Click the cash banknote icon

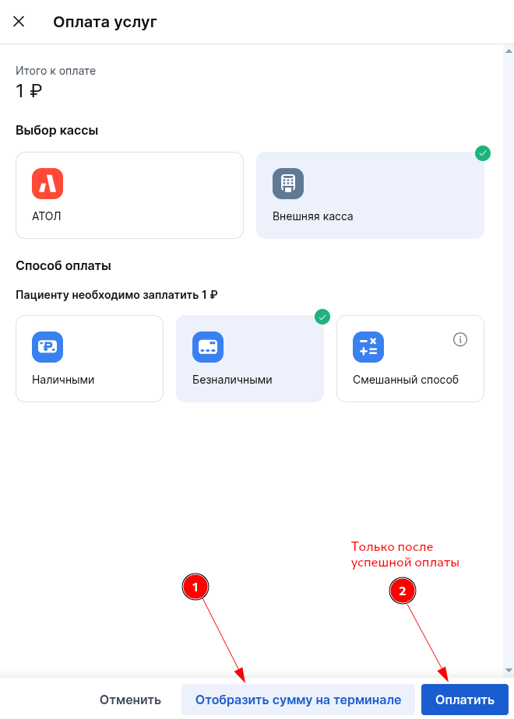coord(48,347)
